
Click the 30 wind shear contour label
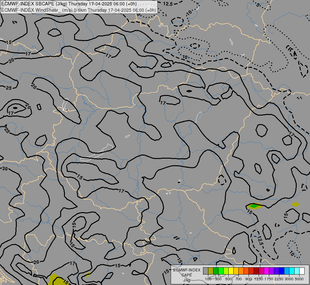[x=5, y=169]
